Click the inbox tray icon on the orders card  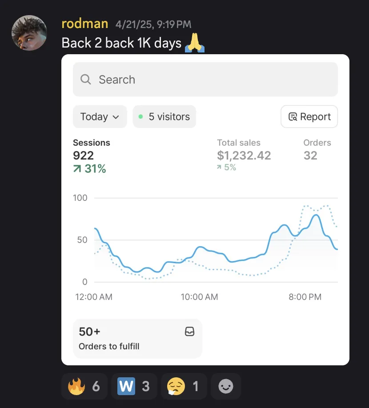(189, 332)
